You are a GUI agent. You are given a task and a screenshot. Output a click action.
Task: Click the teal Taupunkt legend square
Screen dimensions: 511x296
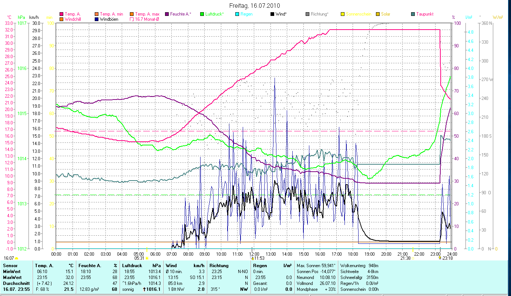pos(413,14)
